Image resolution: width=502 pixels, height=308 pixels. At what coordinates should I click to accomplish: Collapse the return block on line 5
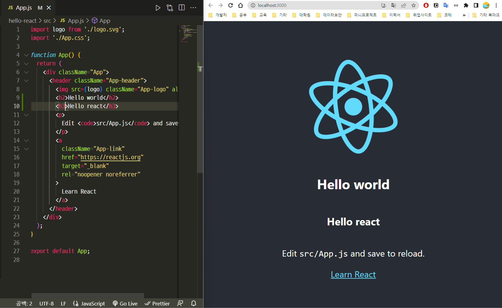click(26, 64)
